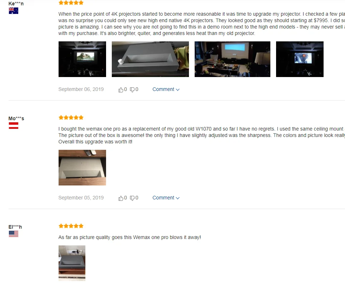Click reviewer name Ke***n
Viewport: 345px width, 285px height.
point(16,4)
